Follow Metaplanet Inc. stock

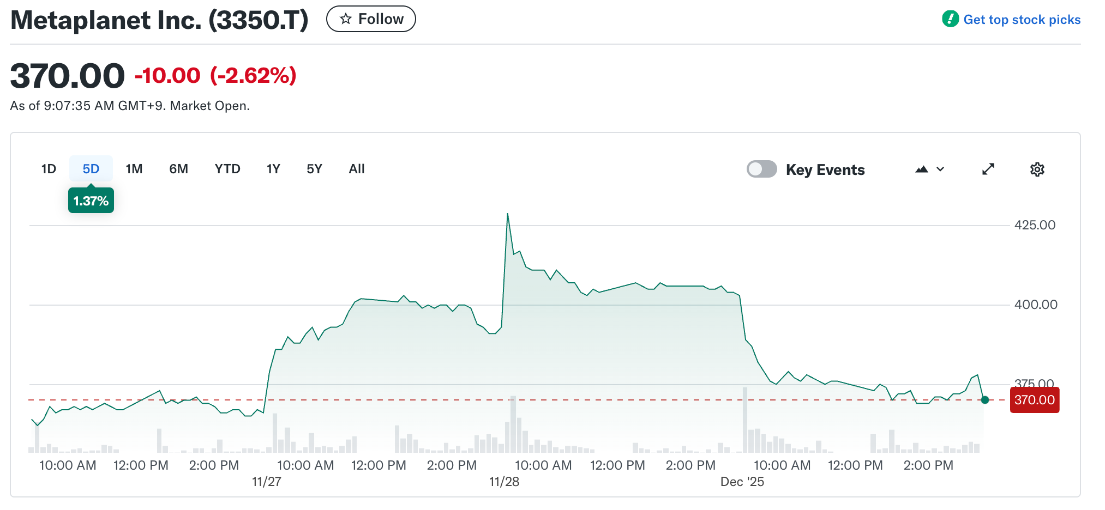click(x=371, y=19)
